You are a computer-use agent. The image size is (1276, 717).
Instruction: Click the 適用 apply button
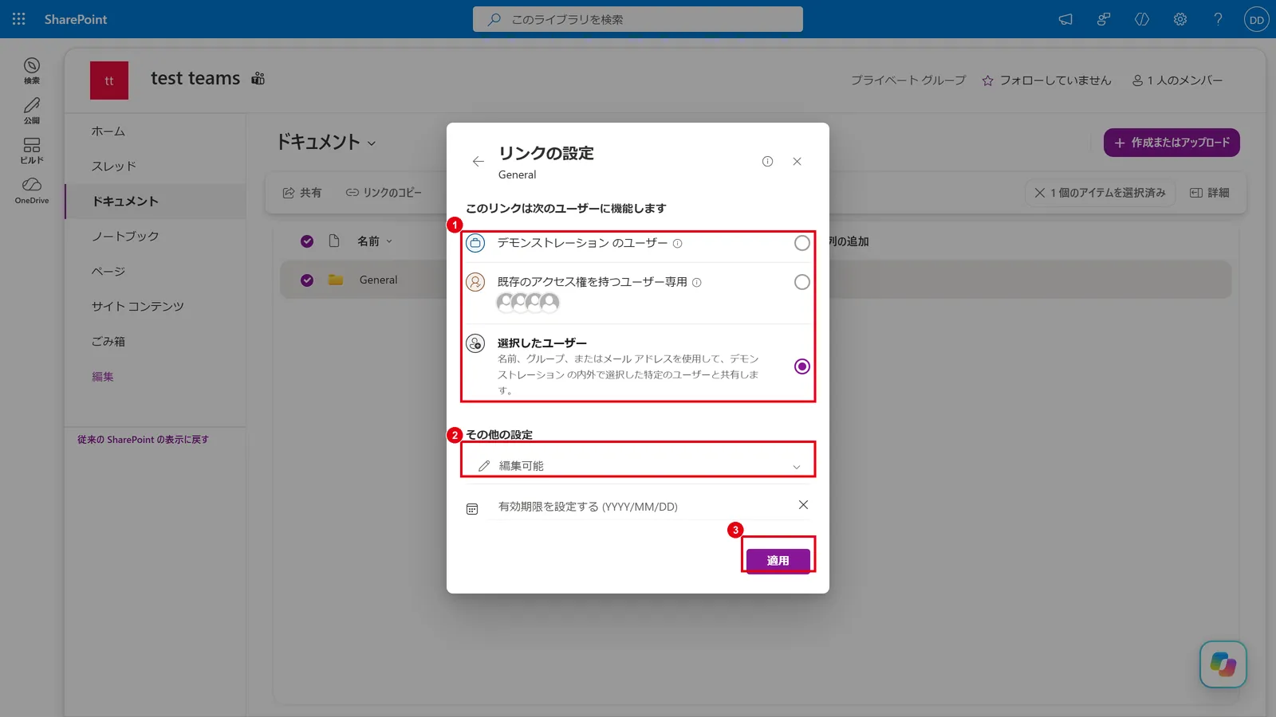tap(778, 561)
